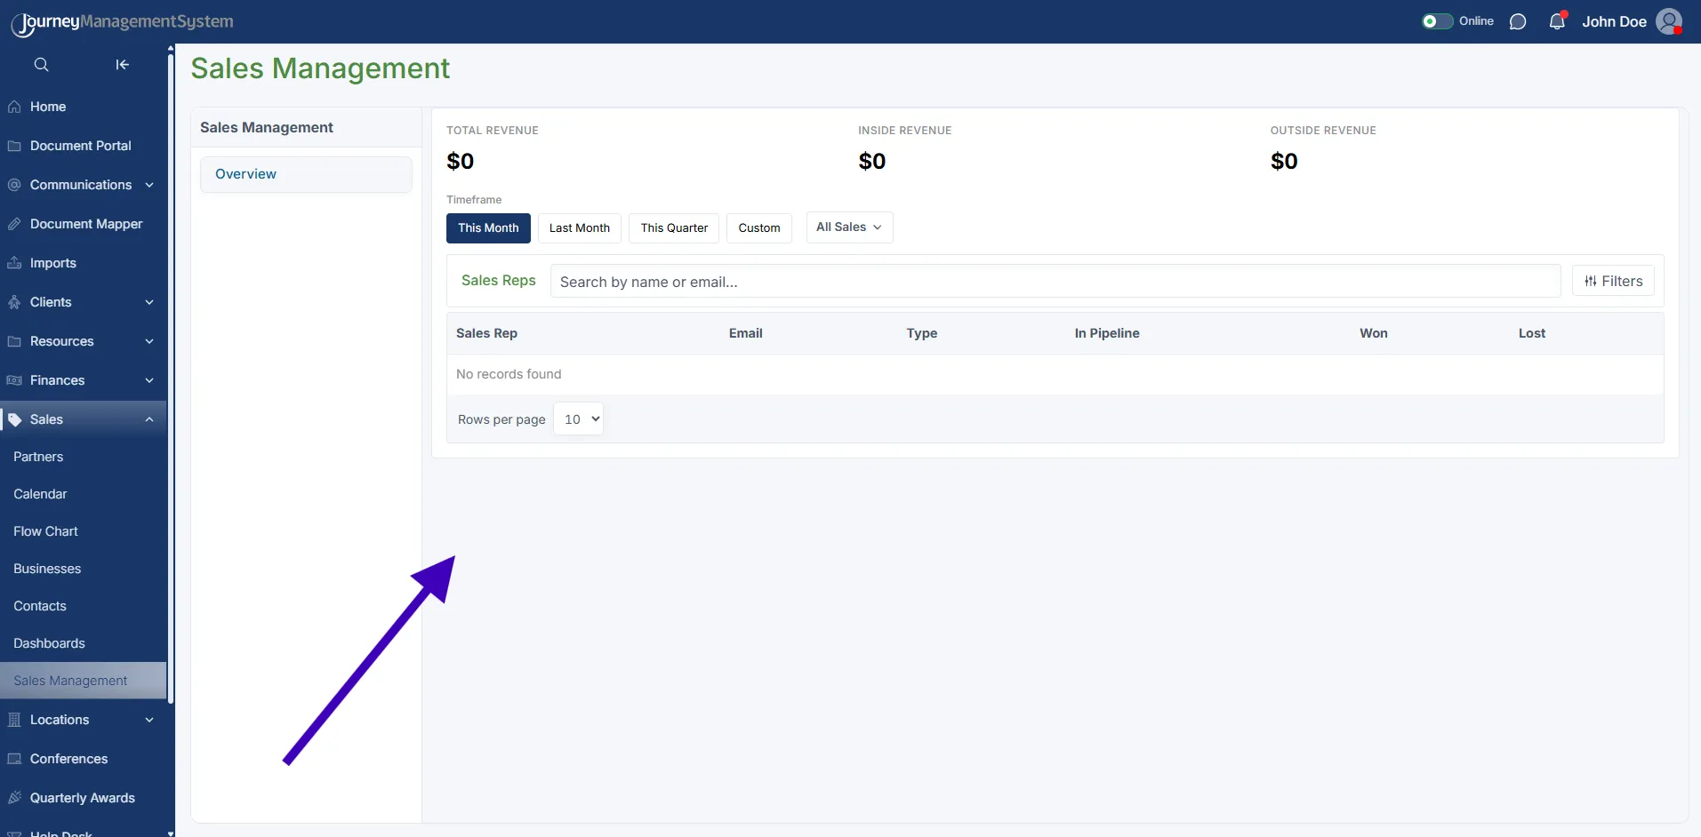Open Partners in the Sales submenu
Image resolution: width=1701 pixels, height=837 pixels.
38,457
